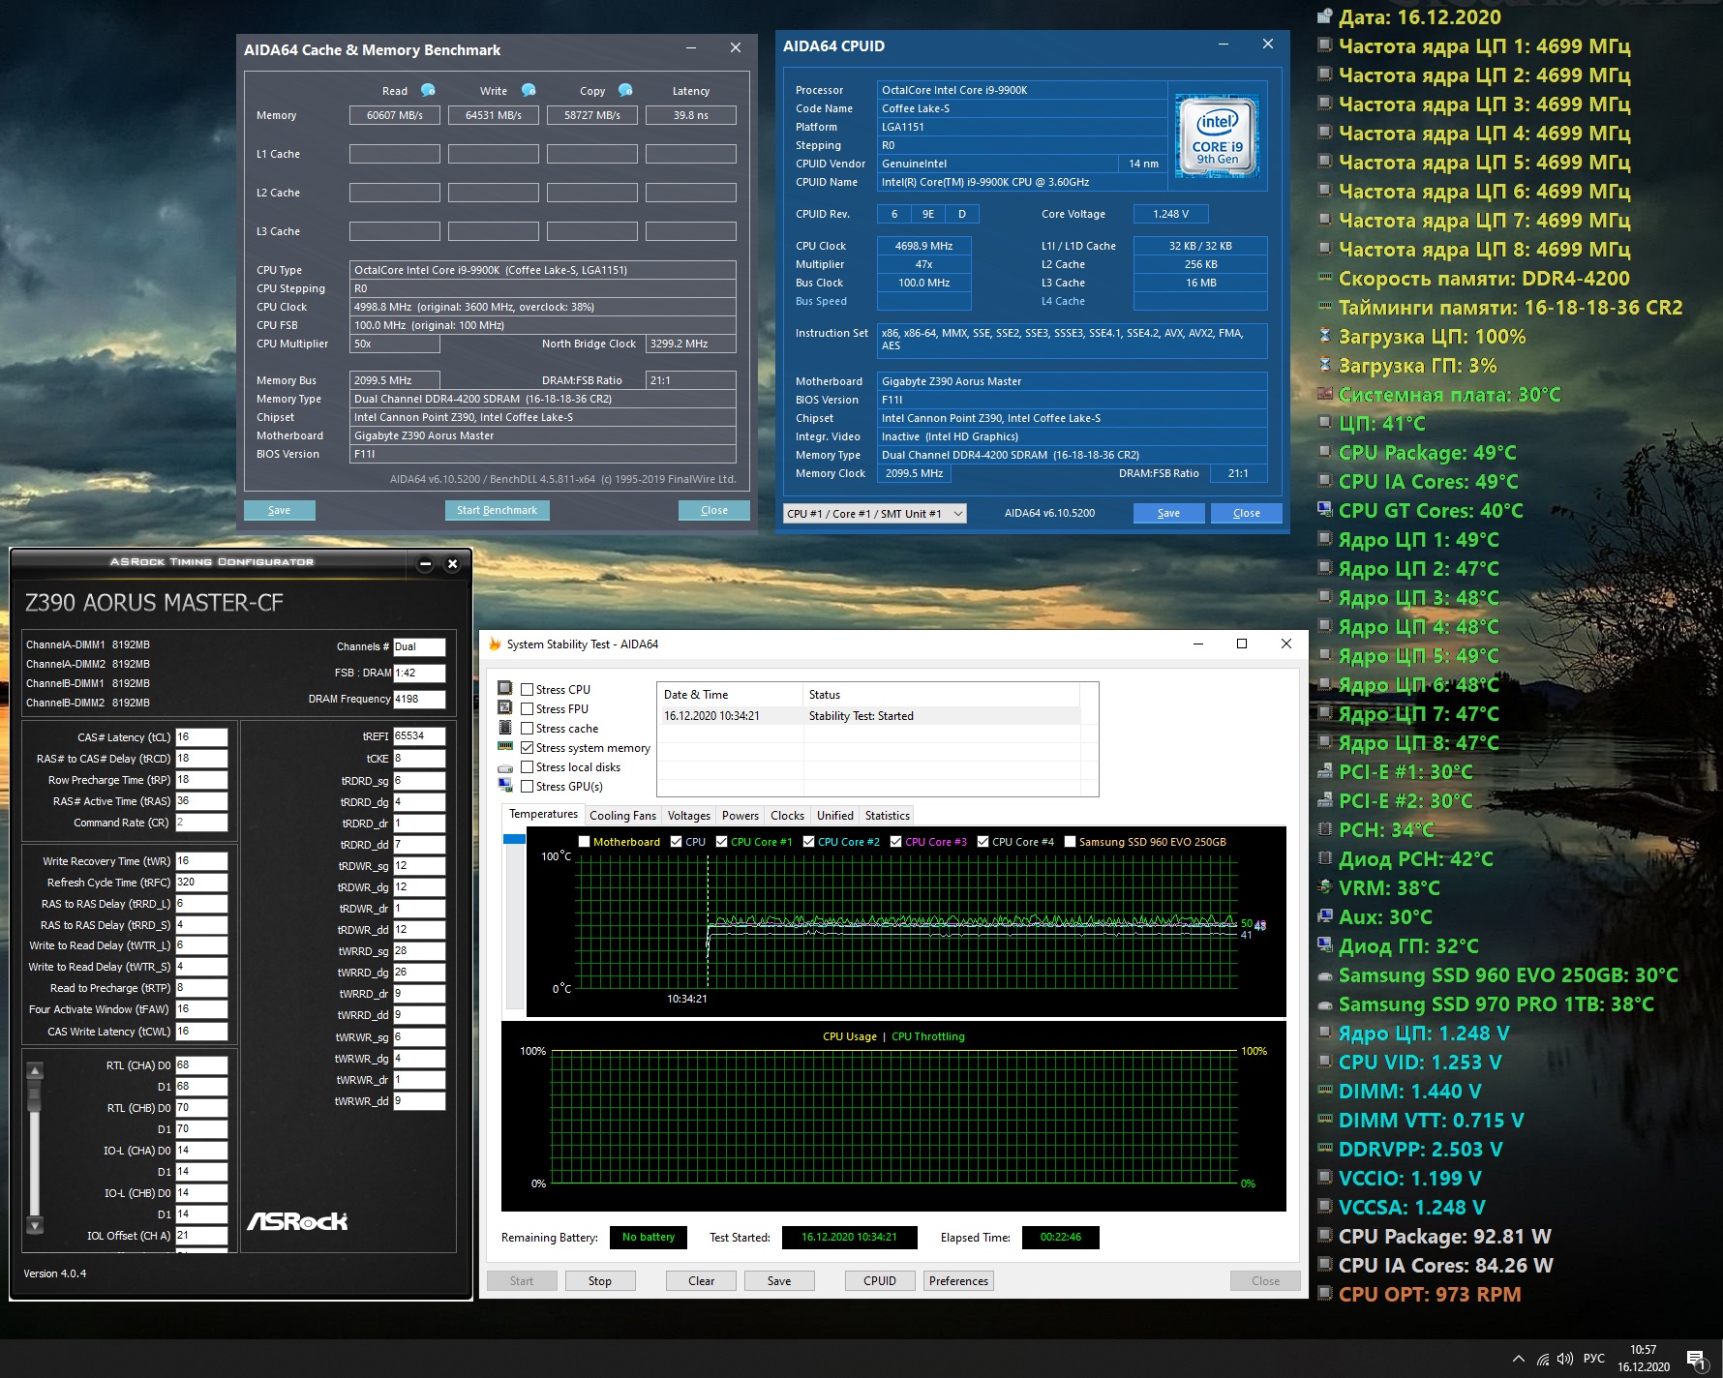The height and width of the screenshot is (1378, 1723).
Task: Enable the Stress FPU checkbox
Action: pos(528,709)
